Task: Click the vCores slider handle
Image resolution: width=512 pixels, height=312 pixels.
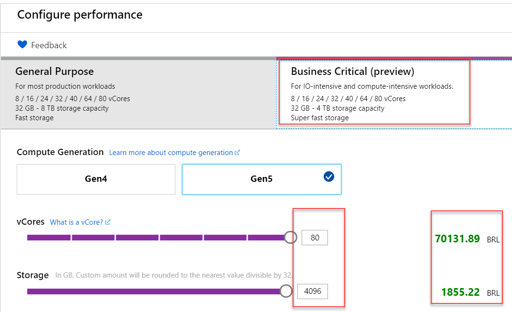Action: [290, 237]
